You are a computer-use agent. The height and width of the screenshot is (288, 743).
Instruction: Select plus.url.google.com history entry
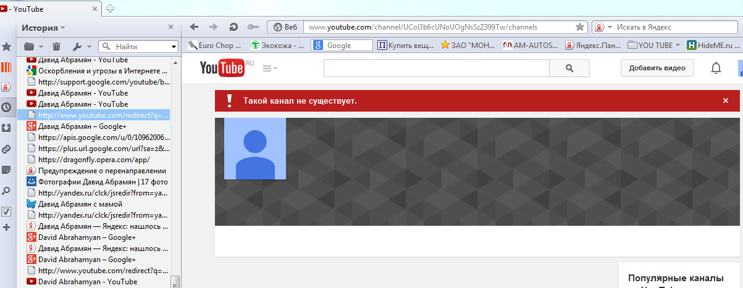(x=98, y=149)
